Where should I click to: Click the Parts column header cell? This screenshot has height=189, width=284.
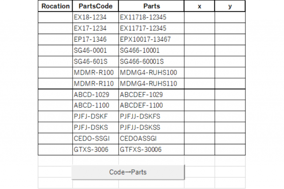[x=151, y=6]
